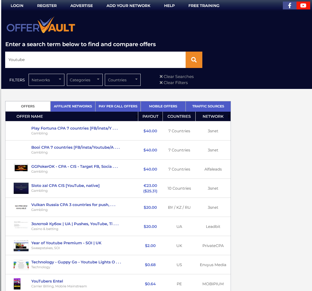Click the YouTubers Entel thumbnail
Screen dimensions: 312x291
click(x=17, y=284)
